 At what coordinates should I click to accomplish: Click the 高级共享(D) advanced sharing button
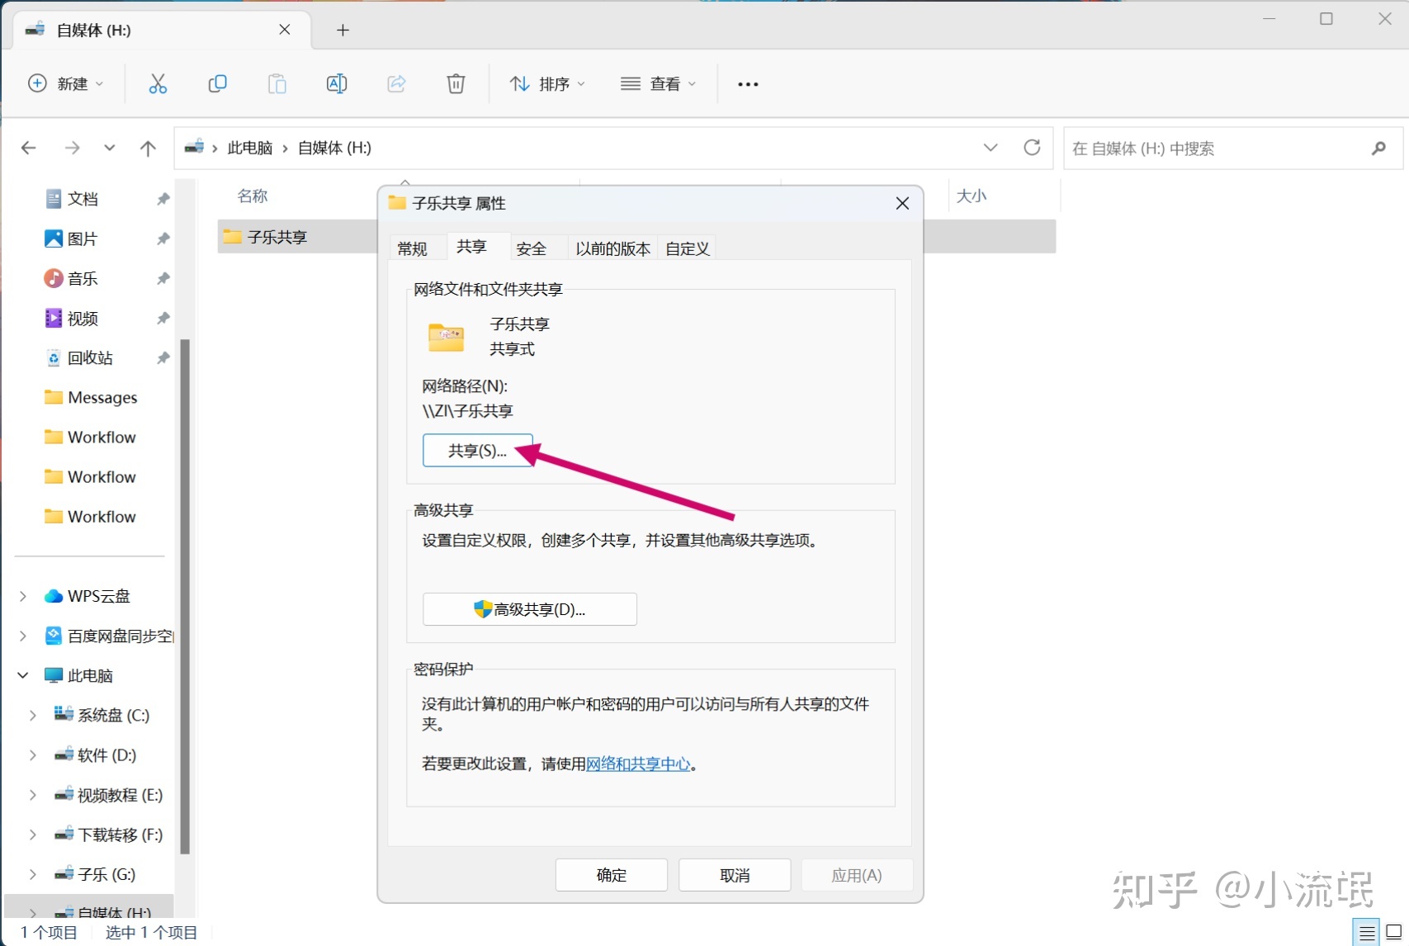pyautogui.click(x=529, y=609)
